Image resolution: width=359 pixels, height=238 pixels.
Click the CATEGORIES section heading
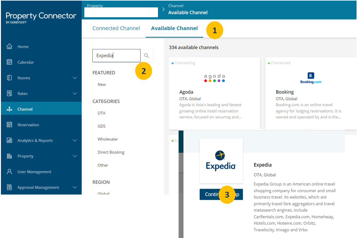(106, 101)
